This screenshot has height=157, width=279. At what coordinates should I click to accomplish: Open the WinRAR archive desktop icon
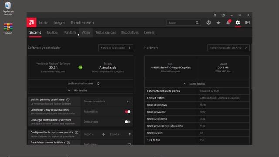click(x=8, y=28)
